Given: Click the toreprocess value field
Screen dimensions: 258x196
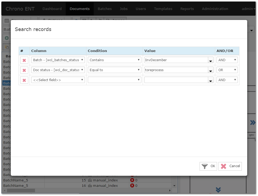Looking at the screenshot, I should click(176, 70).
